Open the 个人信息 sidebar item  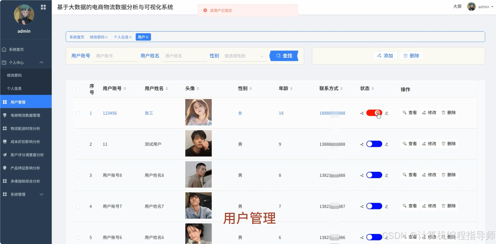tap(26, 88)
